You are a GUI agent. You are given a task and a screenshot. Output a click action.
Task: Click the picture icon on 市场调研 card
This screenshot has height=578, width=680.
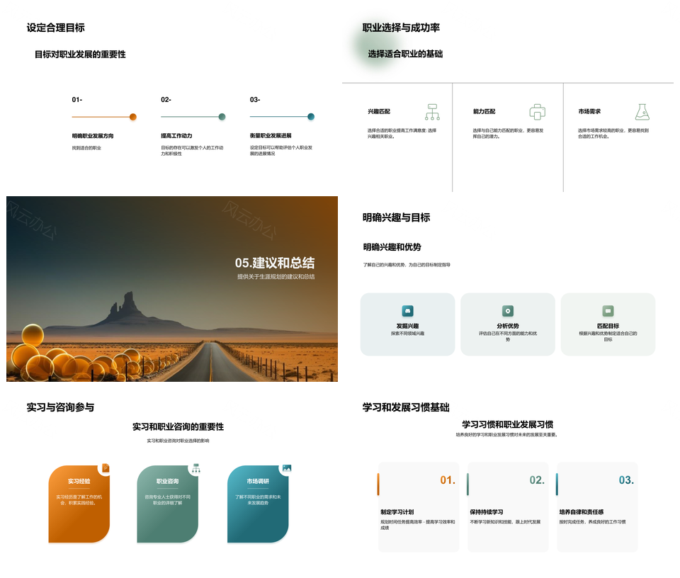[286, 468]
